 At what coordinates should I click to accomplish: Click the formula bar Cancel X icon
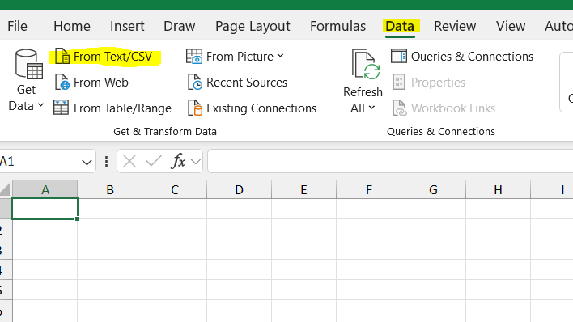129,161
